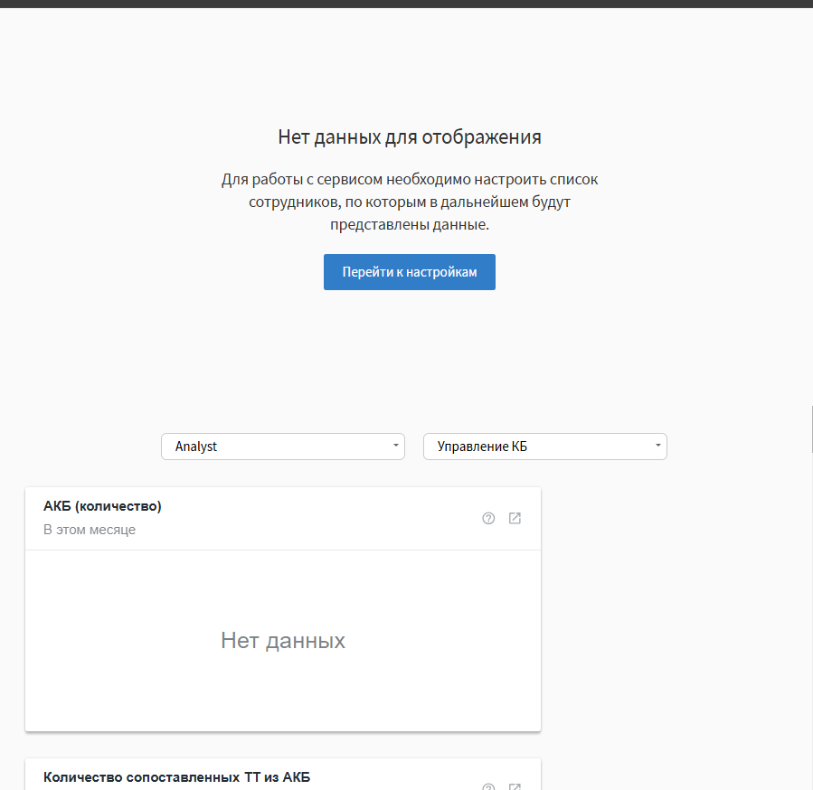Click the В этом месяце subtitle
Image resolution: width=813 pixels, height=790 pixels.
click(90, 530)
